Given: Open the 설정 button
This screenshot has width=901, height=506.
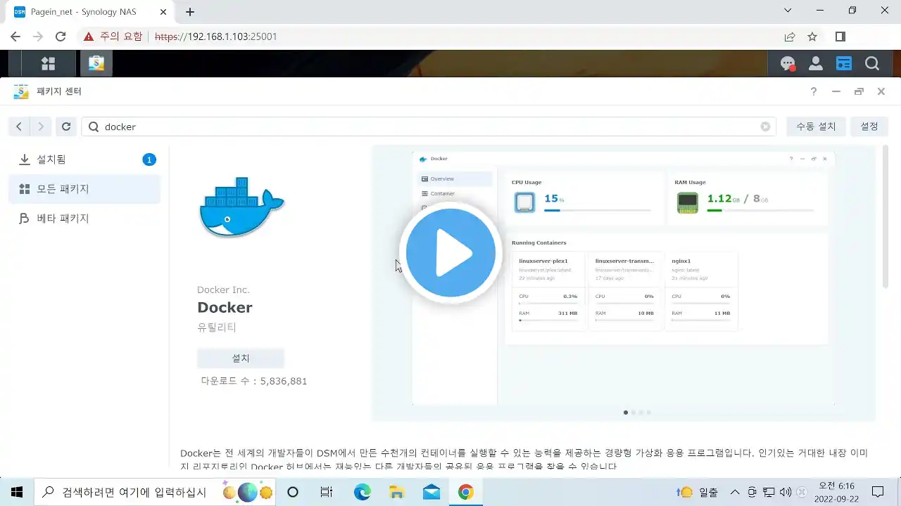Looking at the screenshot, I should coord(869,126).
